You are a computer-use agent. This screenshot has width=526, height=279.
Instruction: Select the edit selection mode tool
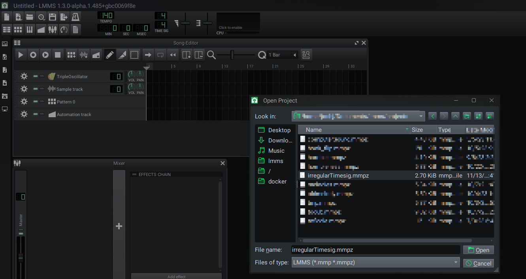pyautogui.click(x=134, y=55)
